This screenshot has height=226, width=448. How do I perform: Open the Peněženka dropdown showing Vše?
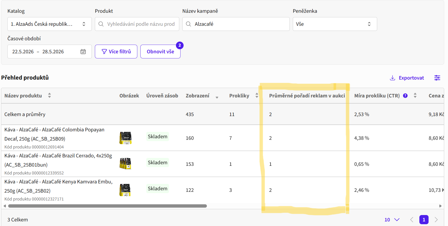(x=335, y=24)
